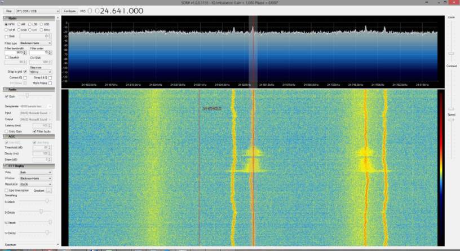Screen dimensions: 460x251
Task: Click the Stop button
Action: tap(8, 11)
